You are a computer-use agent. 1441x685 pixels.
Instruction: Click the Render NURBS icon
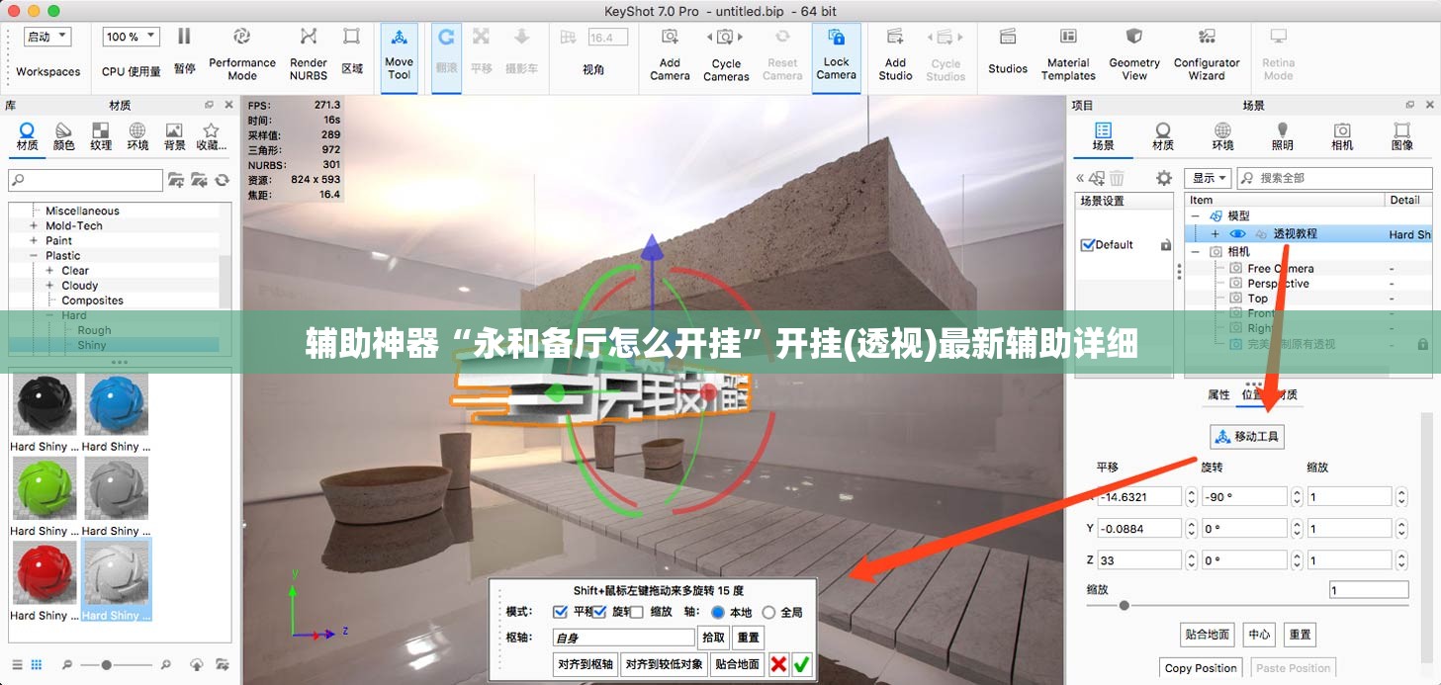(x=309, y=53)
